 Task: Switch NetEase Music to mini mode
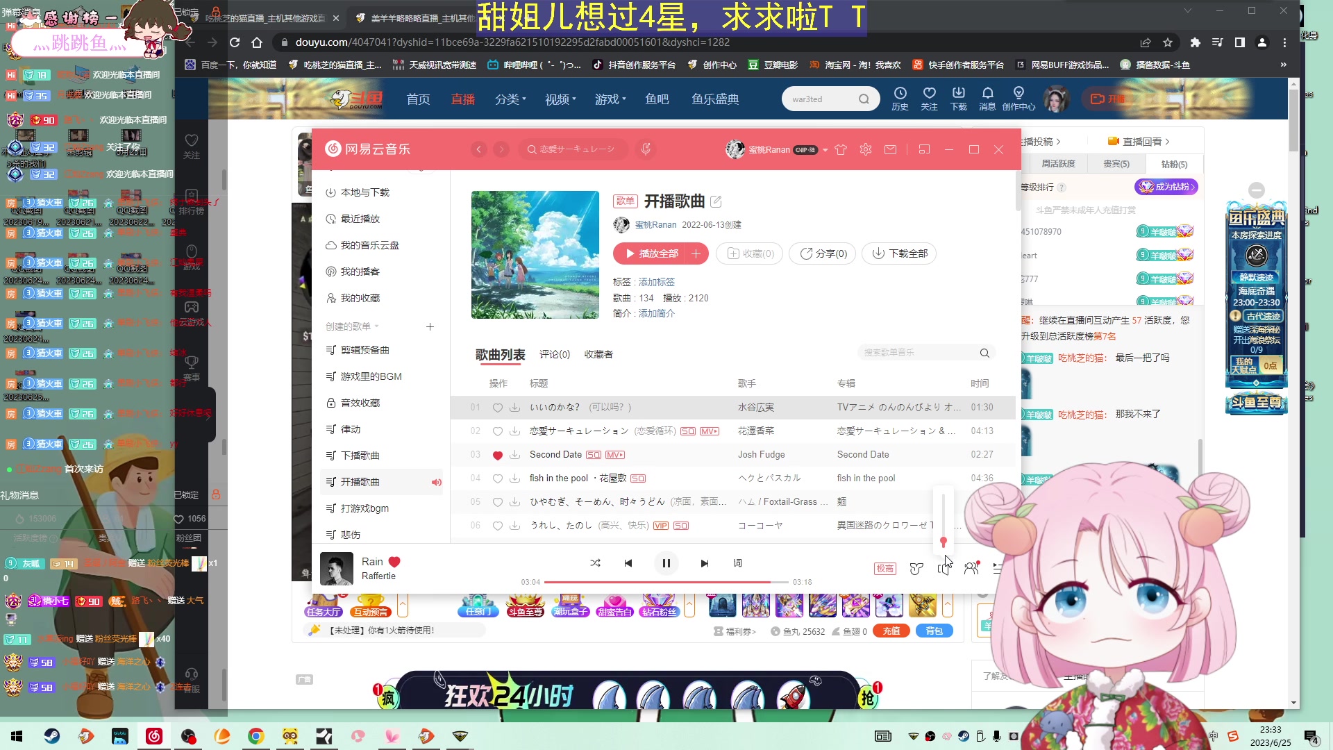pyautogui.click(x=924, y=149)
